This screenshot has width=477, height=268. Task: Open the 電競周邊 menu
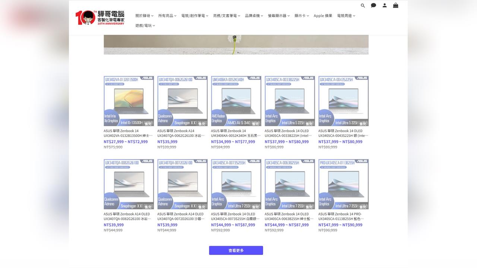345,16
